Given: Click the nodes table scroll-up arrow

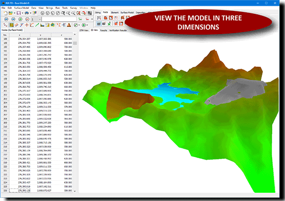Looking at the screenshot, I should (x=75, y=35).
